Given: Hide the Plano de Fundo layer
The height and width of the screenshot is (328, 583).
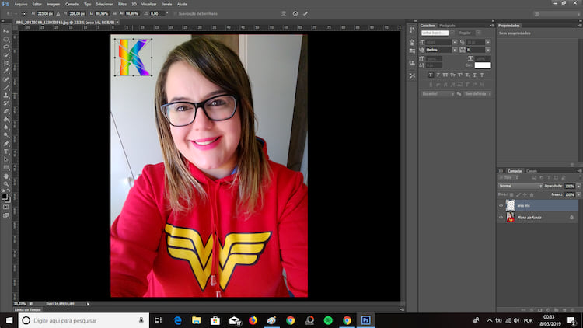Looking at the screenshot, I should click(501, 218).
